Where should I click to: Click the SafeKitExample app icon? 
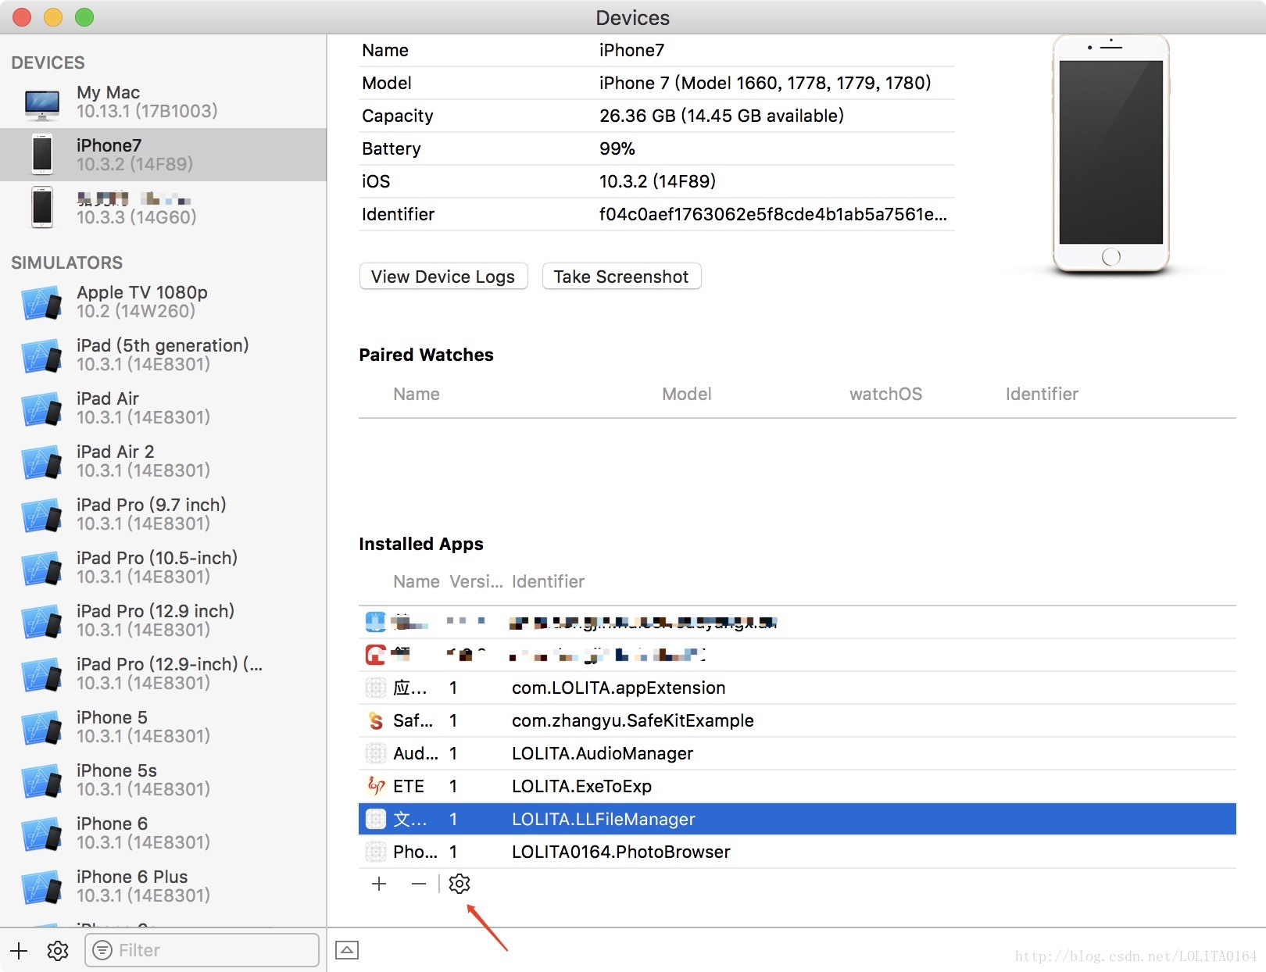click(x=376, y=720)
